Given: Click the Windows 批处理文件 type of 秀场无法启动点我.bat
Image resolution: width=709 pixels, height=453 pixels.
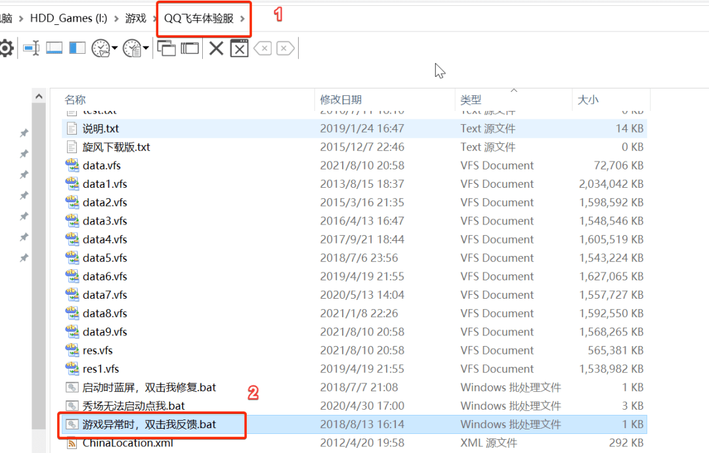Looking at the screenshot, I should coord(511,406).
